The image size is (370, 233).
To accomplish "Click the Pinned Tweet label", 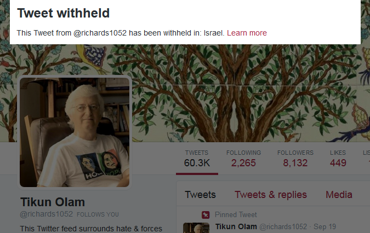I will coord(236,214).
